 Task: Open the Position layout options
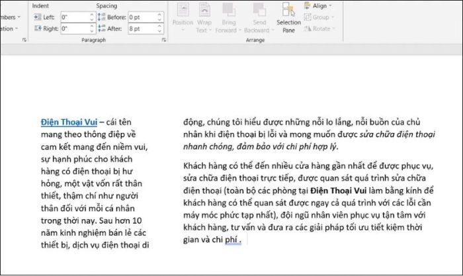[x=183, y=17]
